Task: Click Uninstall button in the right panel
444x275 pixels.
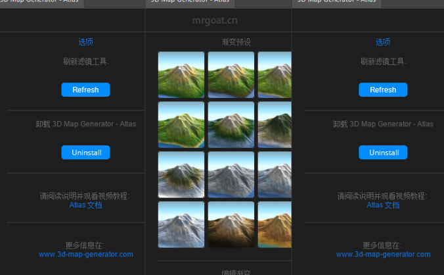Action: coord(383,153)
